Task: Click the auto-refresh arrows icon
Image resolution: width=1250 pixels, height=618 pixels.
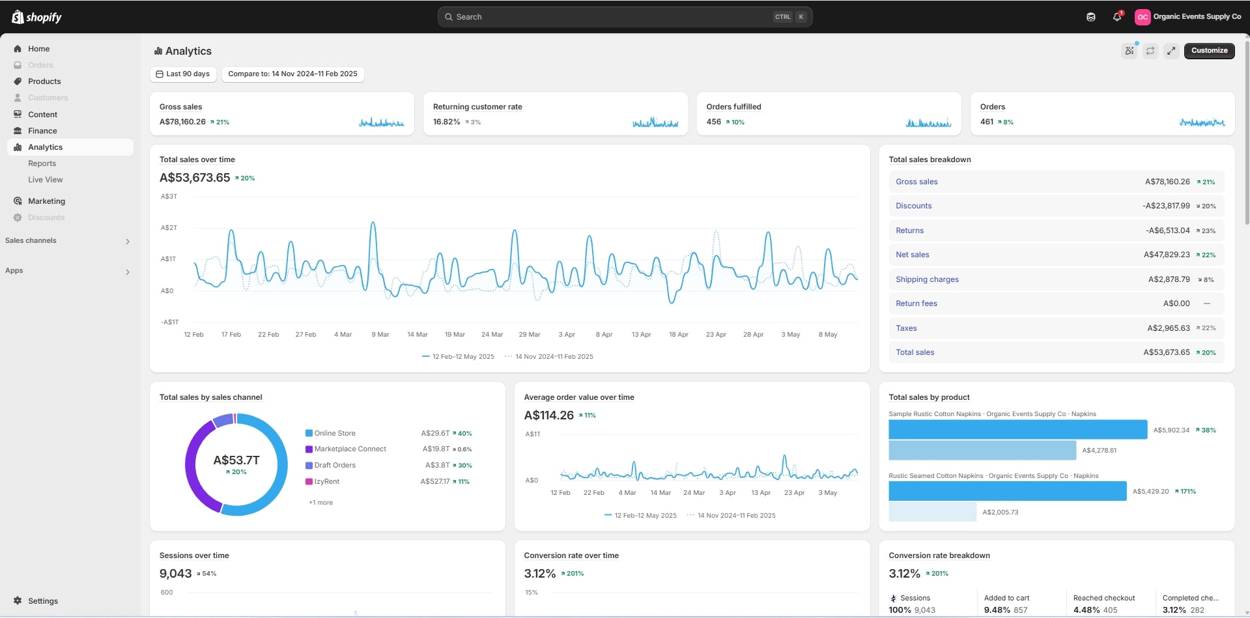Action: [x=1150, y=51]
